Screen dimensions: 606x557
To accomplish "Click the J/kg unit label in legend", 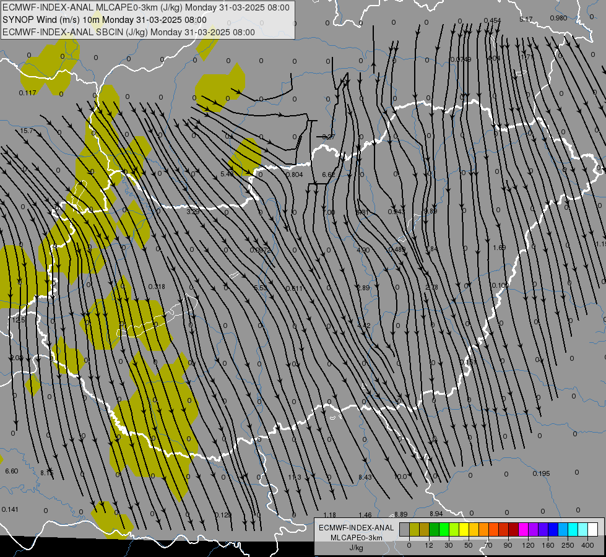I will point(357,548).
